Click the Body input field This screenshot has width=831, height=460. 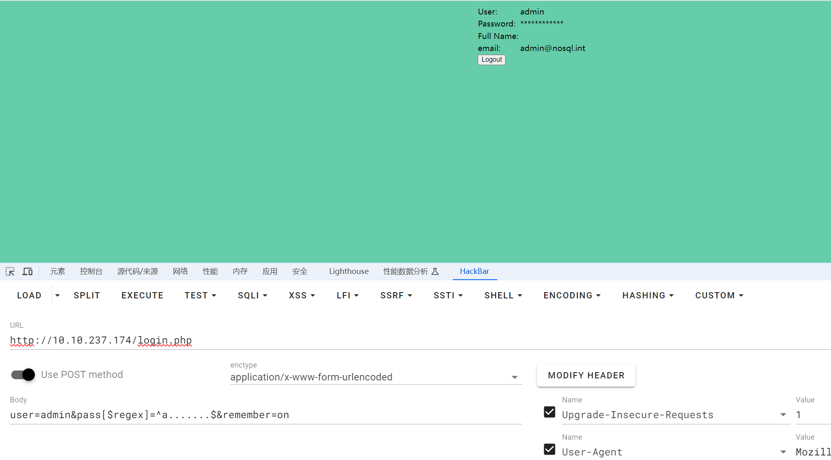(266, 415)
